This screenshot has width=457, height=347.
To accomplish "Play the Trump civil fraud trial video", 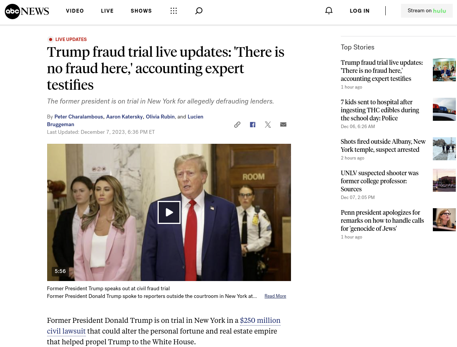I will click(x=169, y=212).
